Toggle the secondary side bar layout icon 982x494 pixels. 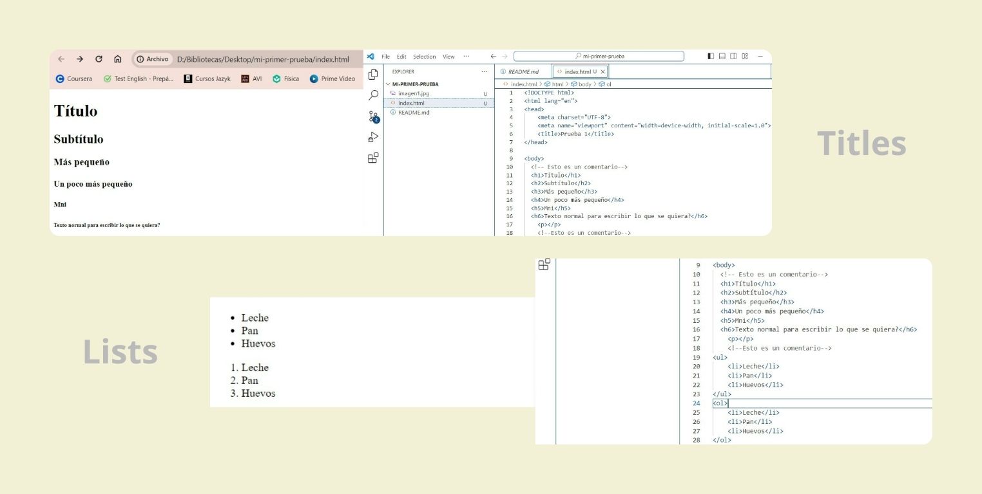pyautogui.click(x=733, y=57)
